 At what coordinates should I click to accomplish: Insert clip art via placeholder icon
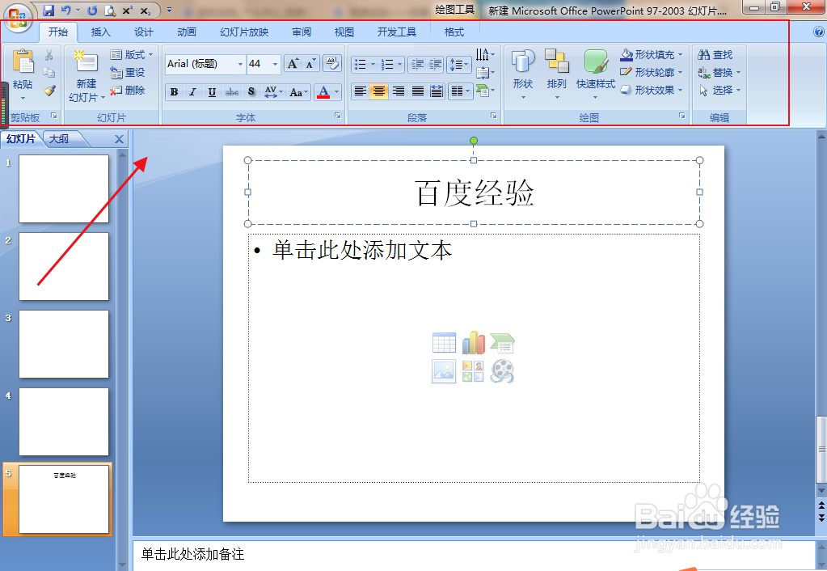(x=473, y=371)
